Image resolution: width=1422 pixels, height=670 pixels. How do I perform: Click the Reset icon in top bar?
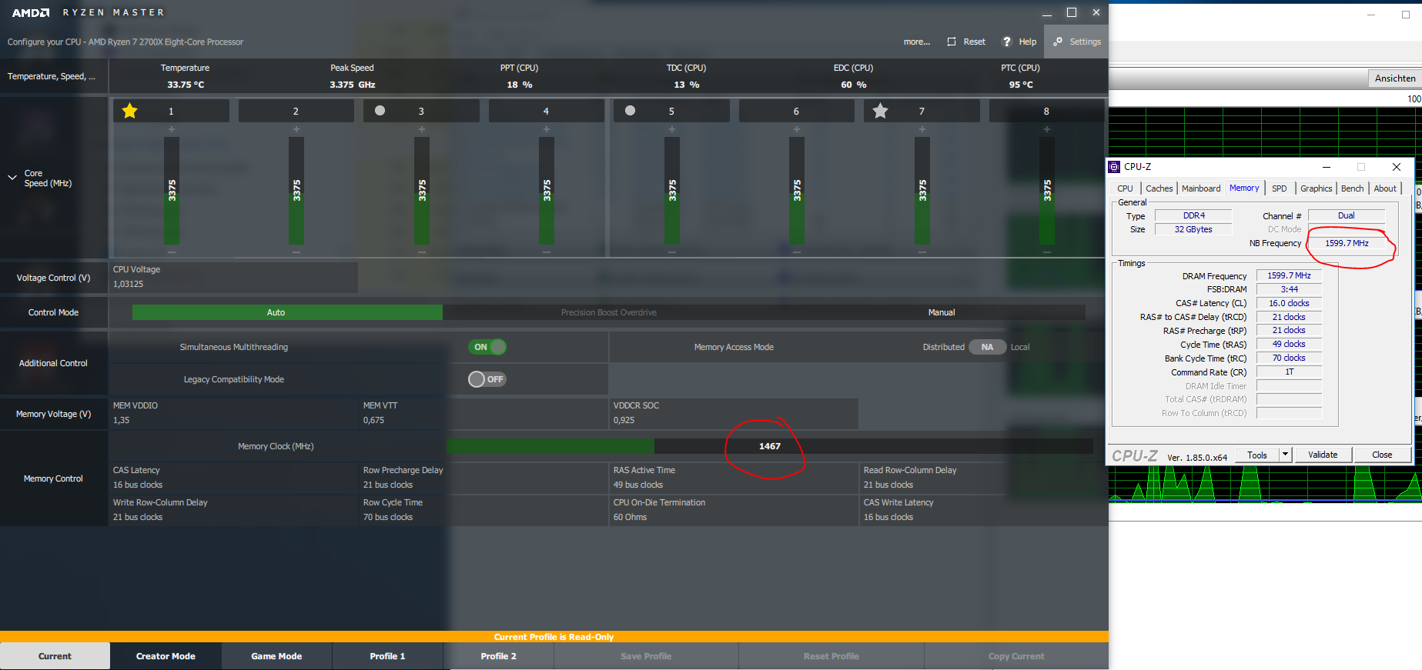pyautogui.click(x=952, y=42)
